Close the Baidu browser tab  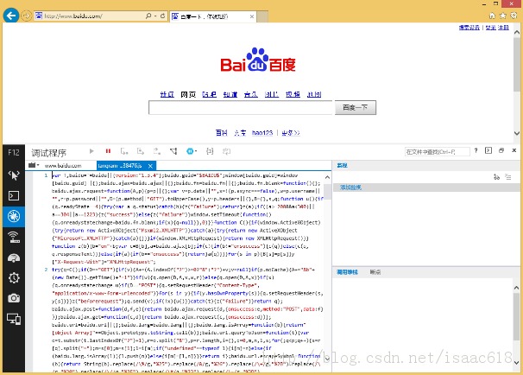tap(252, 16)
